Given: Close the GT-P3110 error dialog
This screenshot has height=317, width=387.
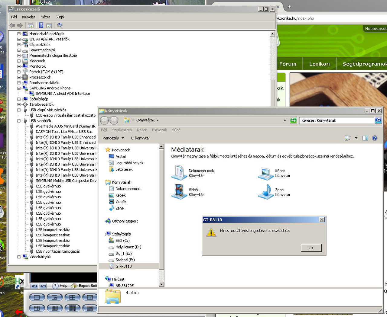Looking at the screenshot, I should pos(322,220).
